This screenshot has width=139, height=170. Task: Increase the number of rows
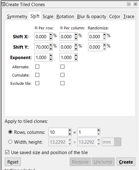pos(70,130)
